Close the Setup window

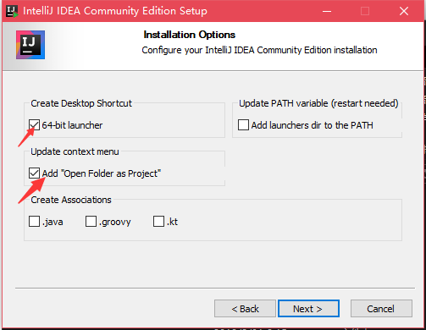point(404,11)
